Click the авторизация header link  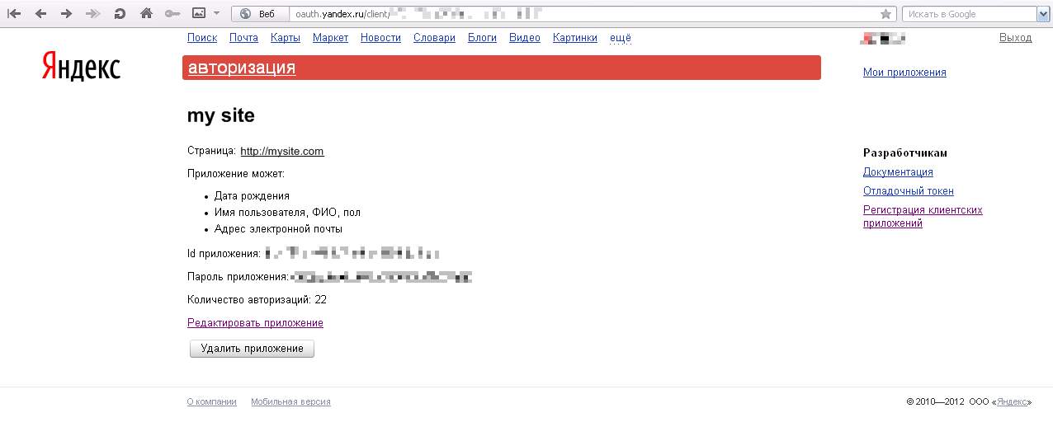pyautogui.click(x=242, y=68)
